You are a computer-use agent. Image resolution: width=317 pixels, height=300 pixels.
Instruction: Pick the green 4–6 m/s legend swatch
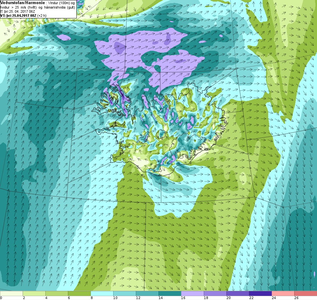click(57, 293)
